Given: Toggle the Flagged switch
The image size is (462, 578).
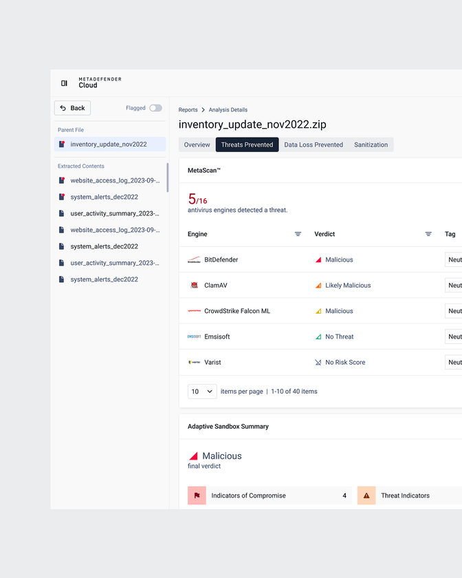Looking at the screenshot, I should click(x=155, y=108).
